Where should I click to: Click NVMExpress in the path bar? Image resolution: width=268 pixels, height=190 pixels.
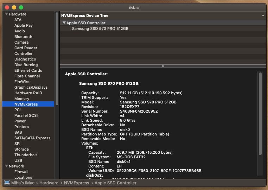(x=77, y=183)
